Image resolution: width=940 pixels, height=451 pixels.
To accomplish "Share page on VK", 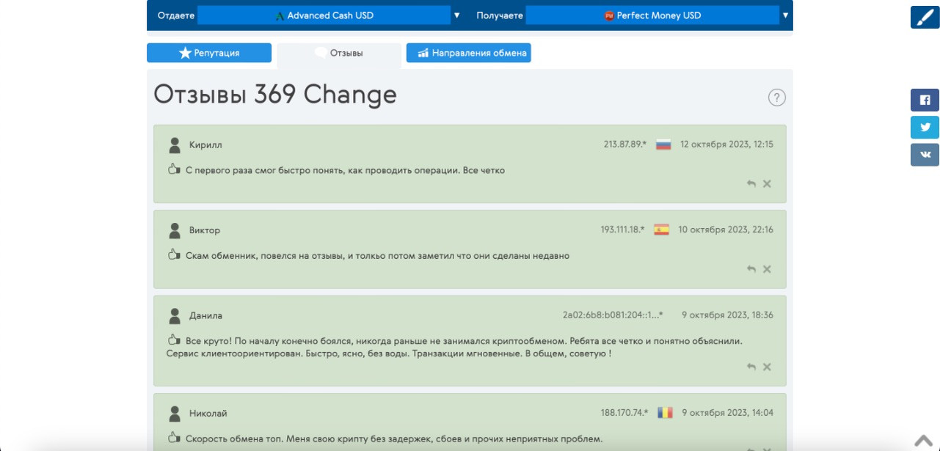I will [x=925, y=155].
